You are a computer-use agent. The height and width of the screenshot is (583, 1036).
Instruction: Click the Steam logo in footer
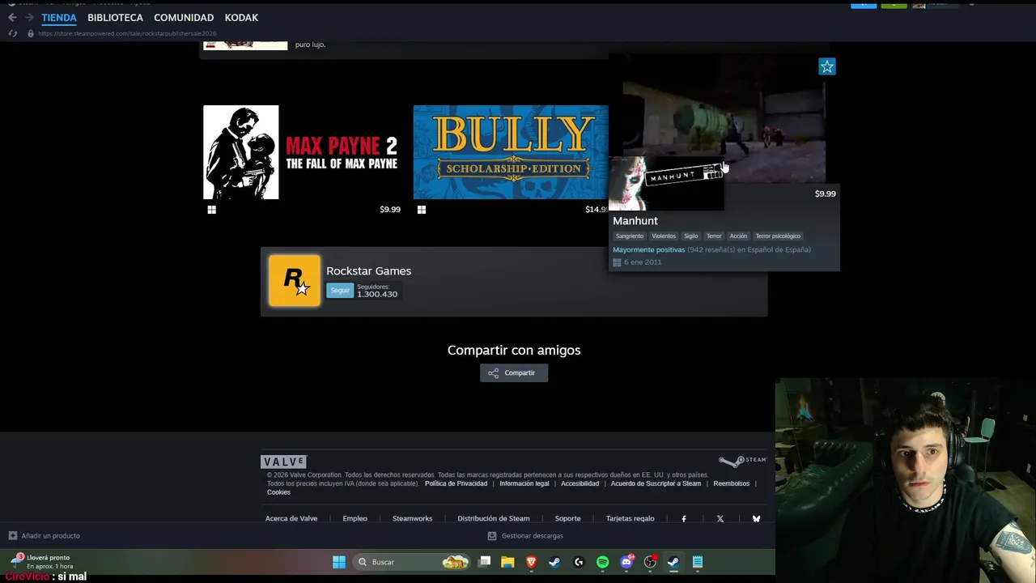742,461
